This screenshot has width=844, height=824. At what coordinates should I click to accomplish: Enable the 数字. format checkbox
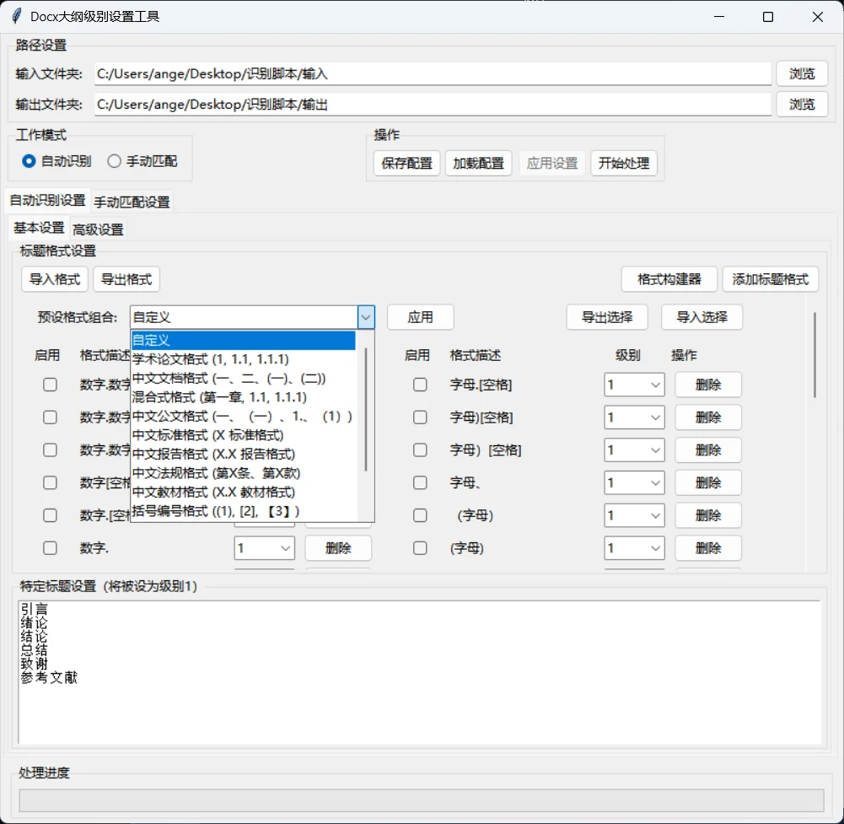pos(49,548)
